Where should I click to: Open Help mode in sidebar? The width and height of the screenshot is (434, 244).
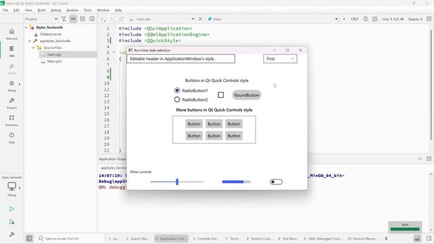(12, 138)
